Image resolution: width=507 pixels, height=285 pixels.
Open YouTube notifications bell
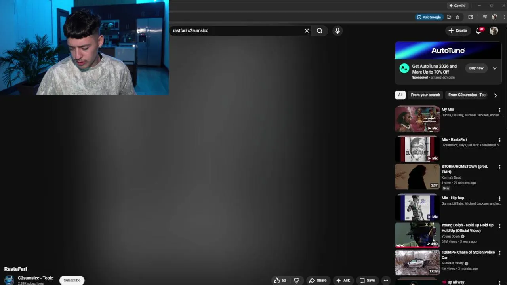coord(478,30)
